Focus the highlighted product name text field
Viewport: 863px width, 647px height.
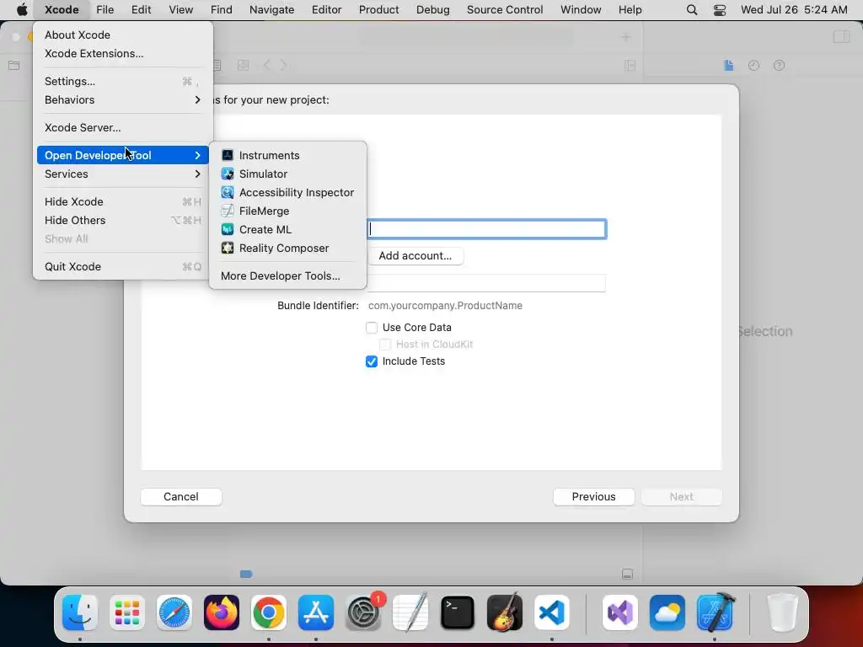point(486,229)
